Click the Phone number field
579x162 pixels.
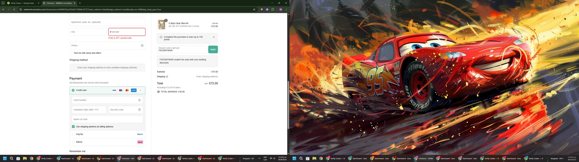click(x=107, y=45)
